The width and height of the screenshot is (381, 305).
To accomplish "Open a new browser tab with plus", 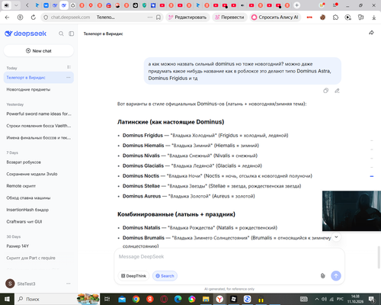I will pyautogui.click(x=296, y=5).
